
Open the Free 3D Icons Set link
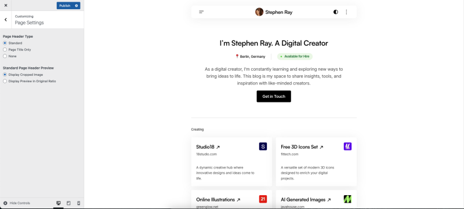302,147
